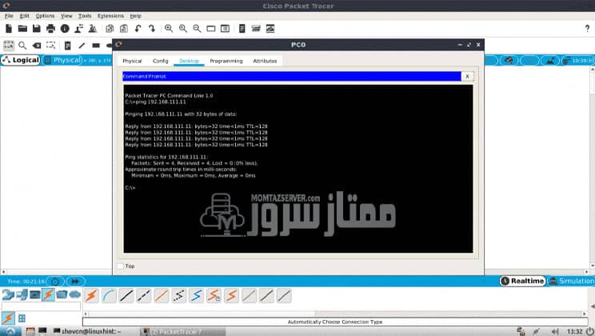The width and height of the screenshot is (595, 336).
Task: Pick the Copper Cross-Over dashed cable
Action: click(x=144, y=295)
